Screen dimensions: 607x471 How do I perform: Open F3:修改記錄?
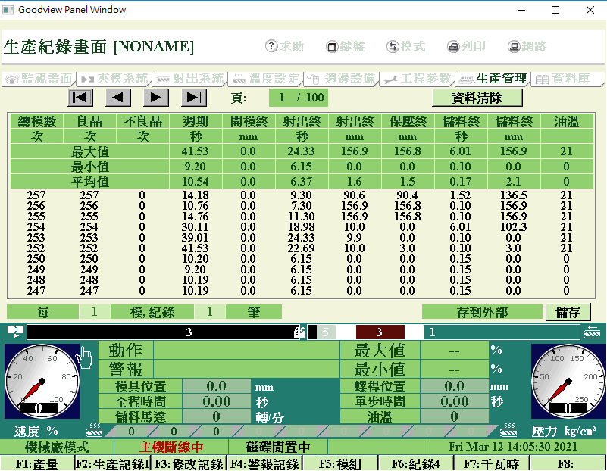tap(189, 463)
